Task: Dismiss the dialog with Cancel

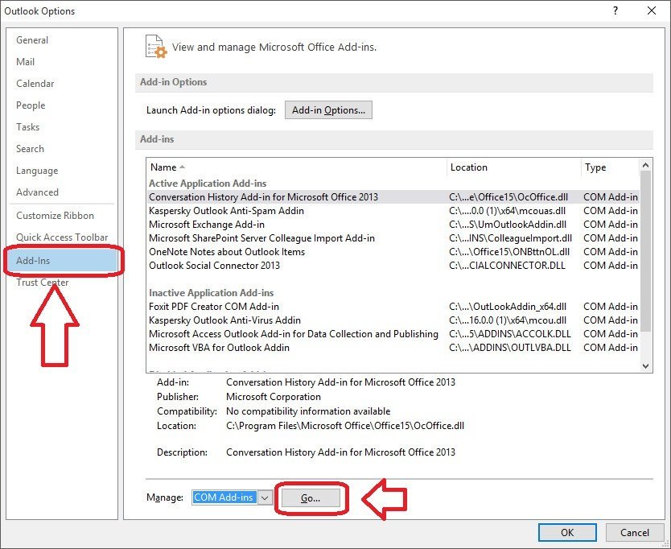Action: [635, 532]
